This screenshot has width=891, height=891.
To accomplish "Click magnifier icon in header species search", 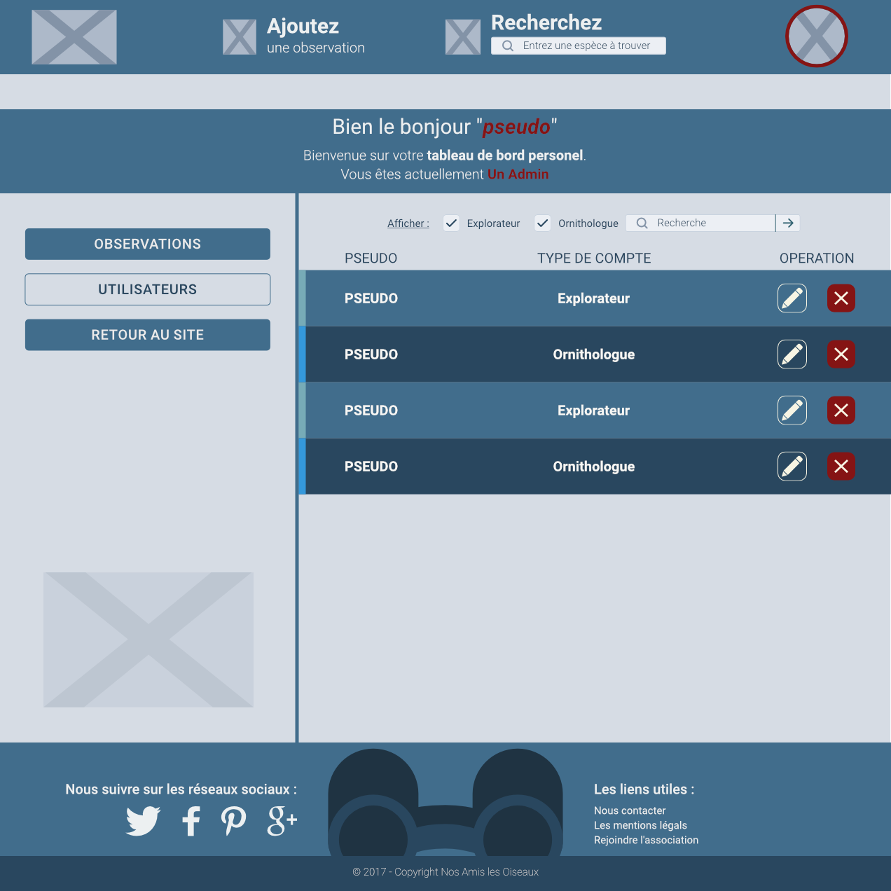I will pyautogui.click(x=508, y=46).
